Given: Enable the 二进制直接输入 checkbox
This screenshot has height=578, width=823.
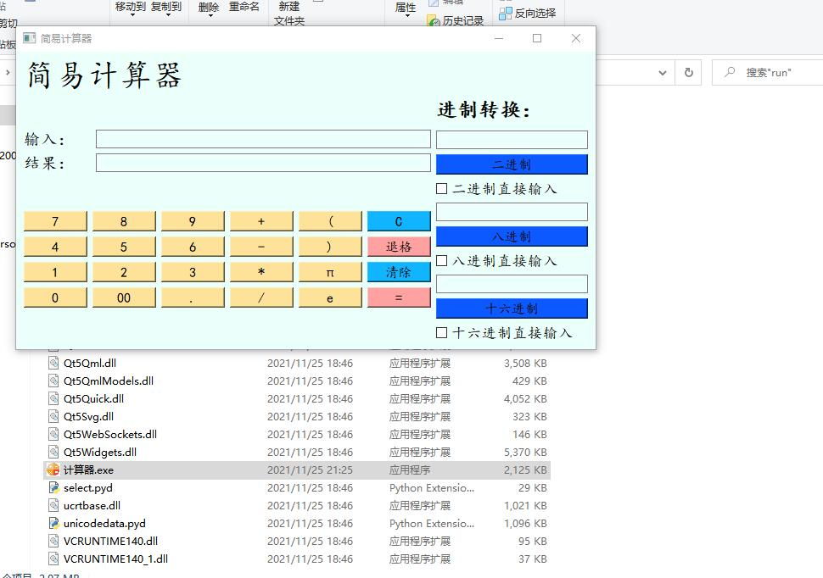Looking at the screenshot, I should click(441, 188).
